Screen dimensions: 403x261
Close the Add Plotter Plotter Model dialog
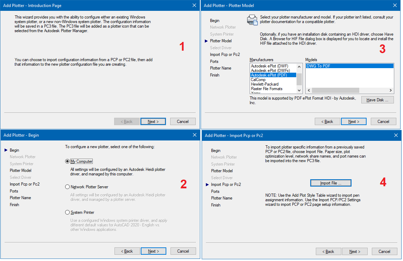pos(395,5)
